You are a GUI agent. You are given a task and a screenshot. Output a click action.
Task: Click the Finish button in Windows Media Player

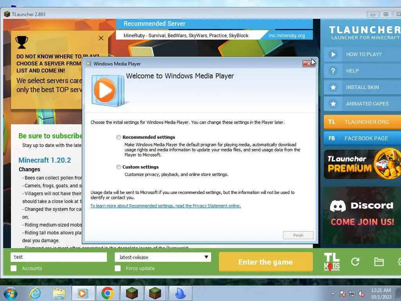point(298,235)
